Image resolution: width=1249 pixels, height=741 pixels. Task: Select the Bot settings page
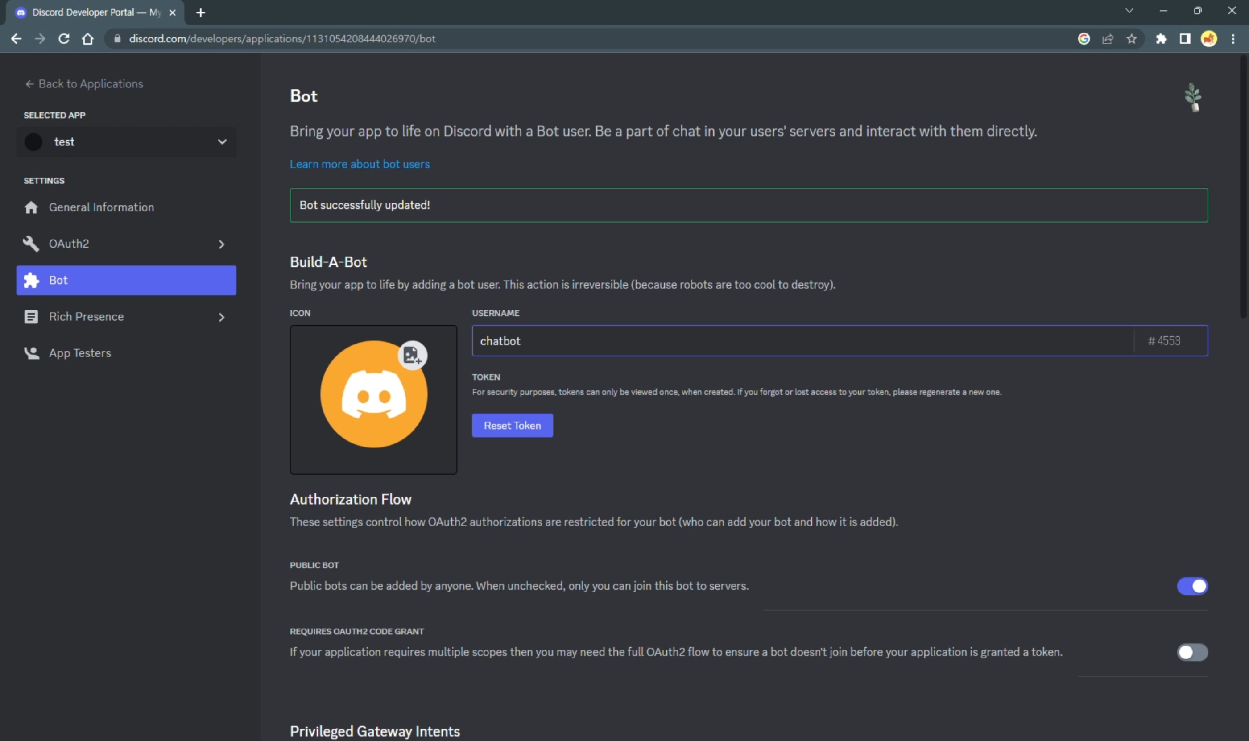126,280
